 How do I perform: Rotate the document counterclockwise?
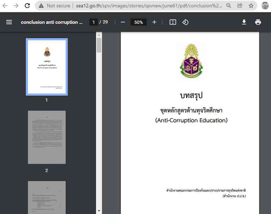click(x=185, y=22)
